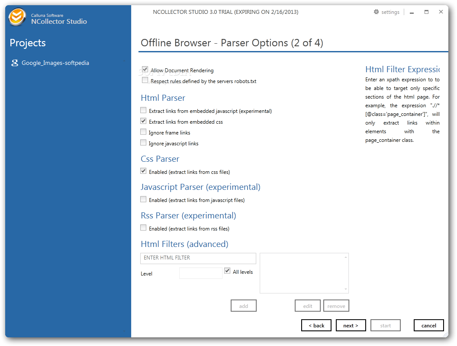Uncheck the All levels checkbox
The image size is (457, 346).
(x=227, y=271)
